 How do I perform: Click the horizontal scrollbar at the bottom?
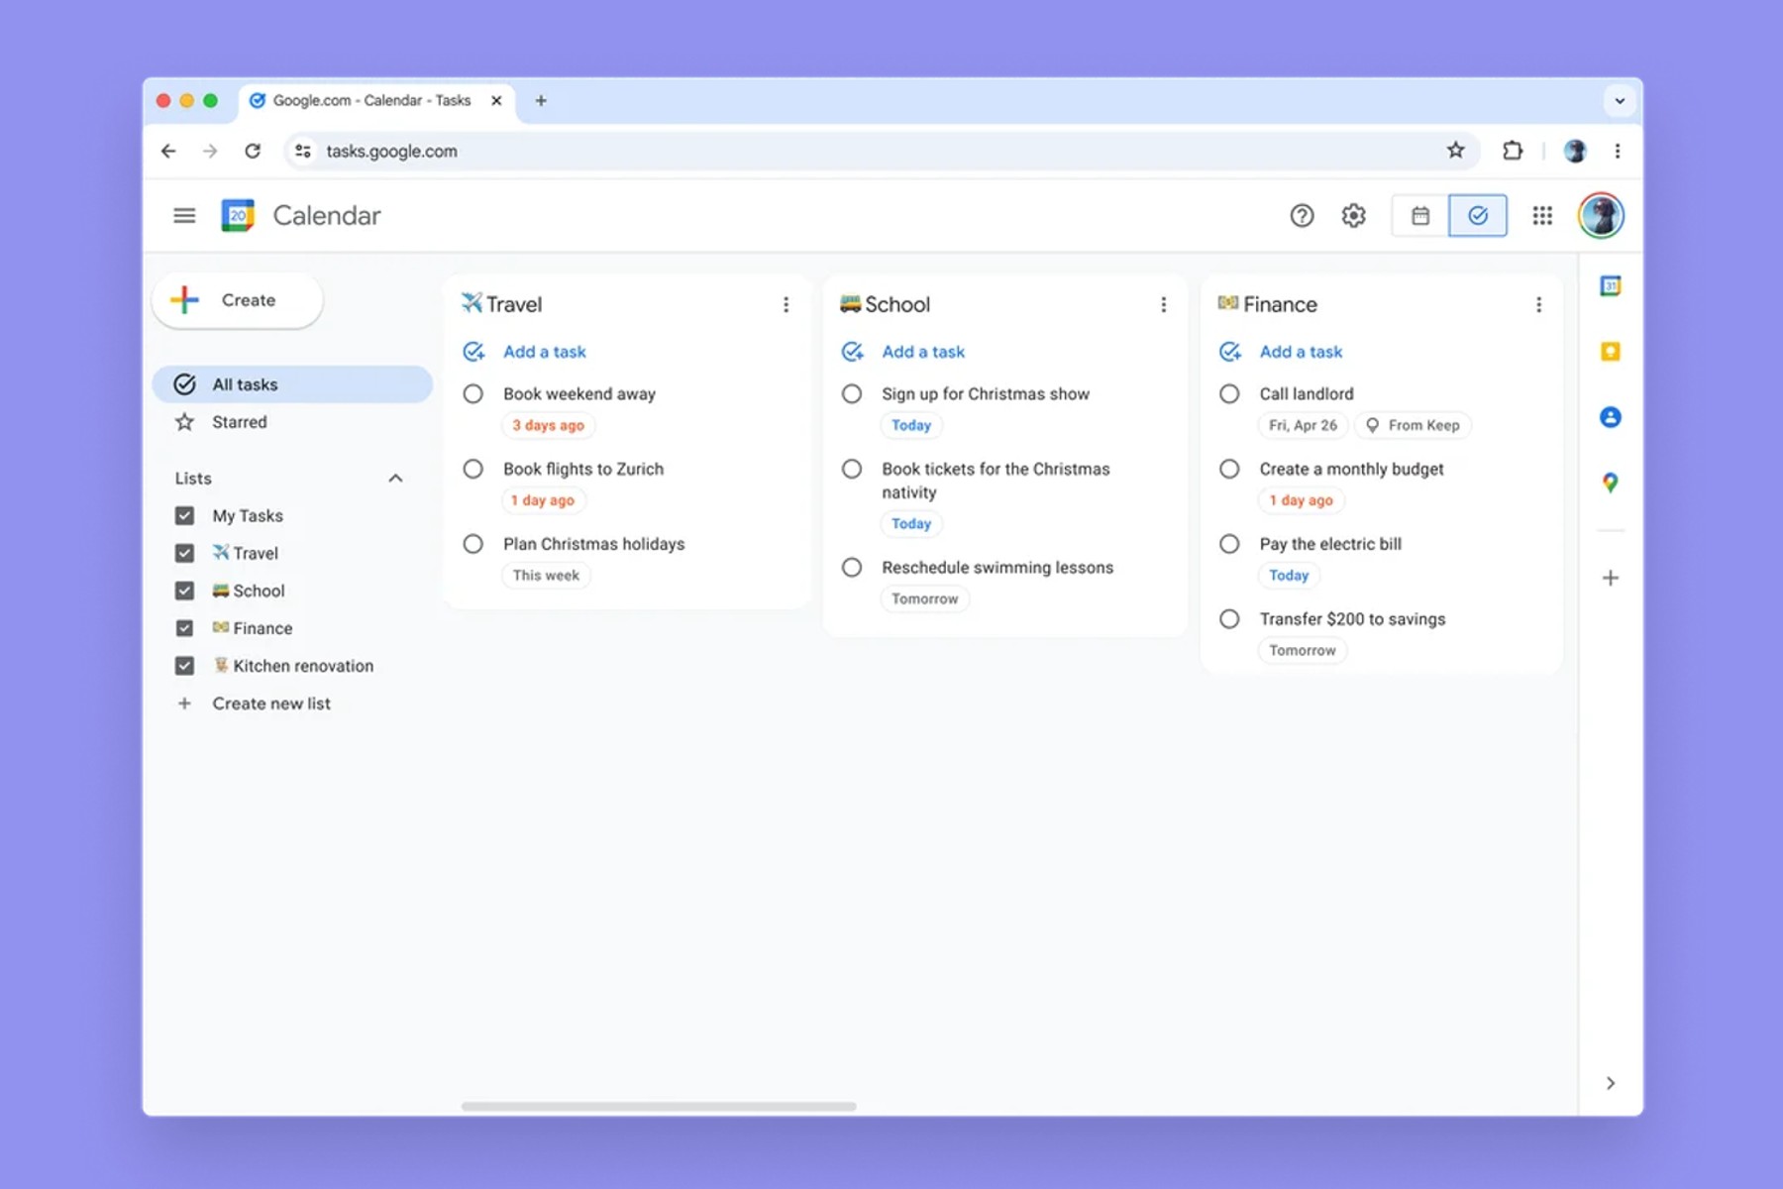click(659, 1106)
